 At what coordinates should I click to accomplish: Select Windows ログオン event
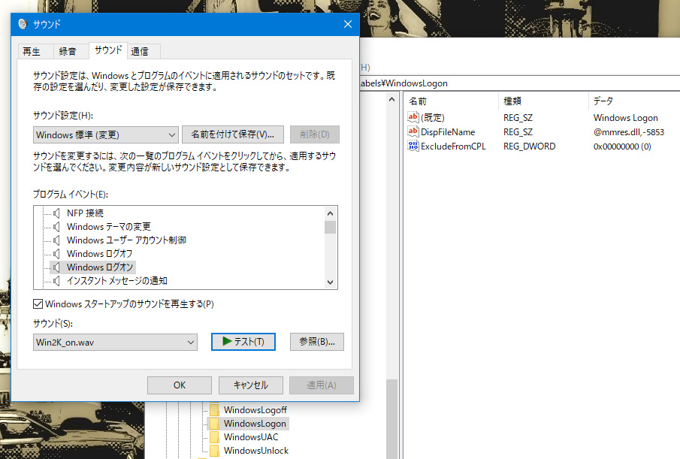click(x=100, y=267)
